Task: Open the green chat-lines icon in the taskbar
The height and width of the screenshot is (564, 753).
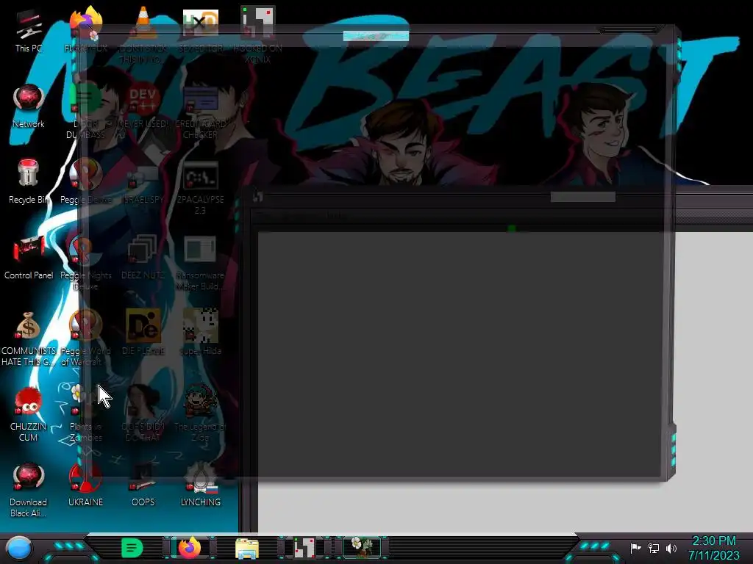Action: (x=132, y=548)
